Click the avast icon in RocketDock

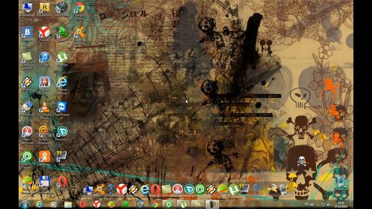(x=99, y=190)
